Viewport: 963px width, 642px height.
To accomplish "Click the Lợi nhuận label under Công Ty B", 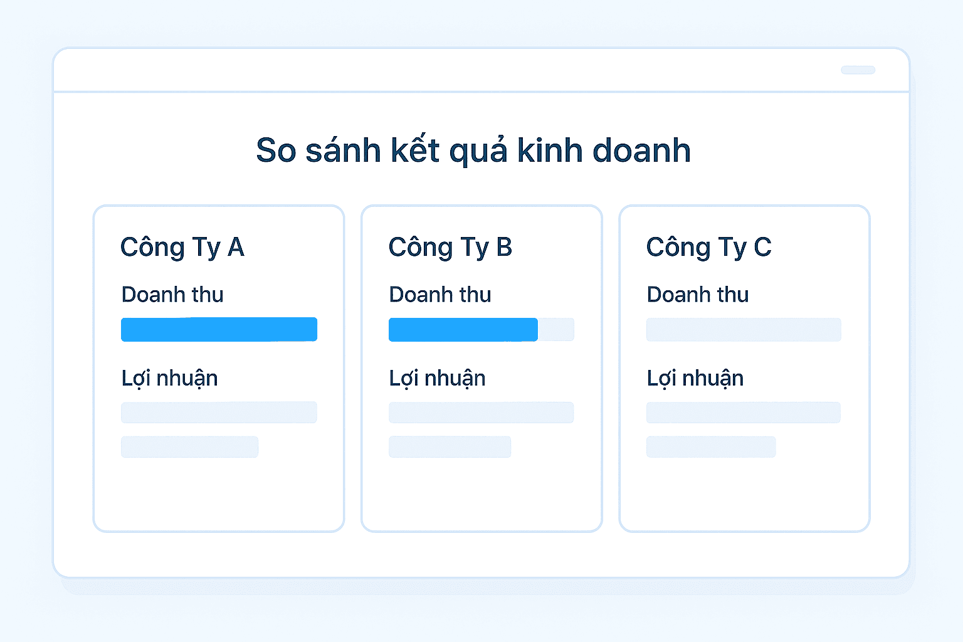I will pos(437,379).
